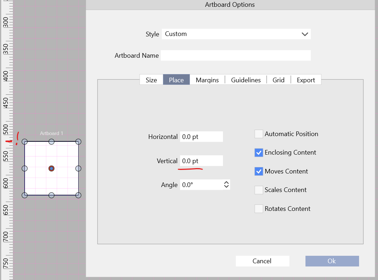
Task: Click the bottom-left artboard corner handle
Action: (25, 195)
